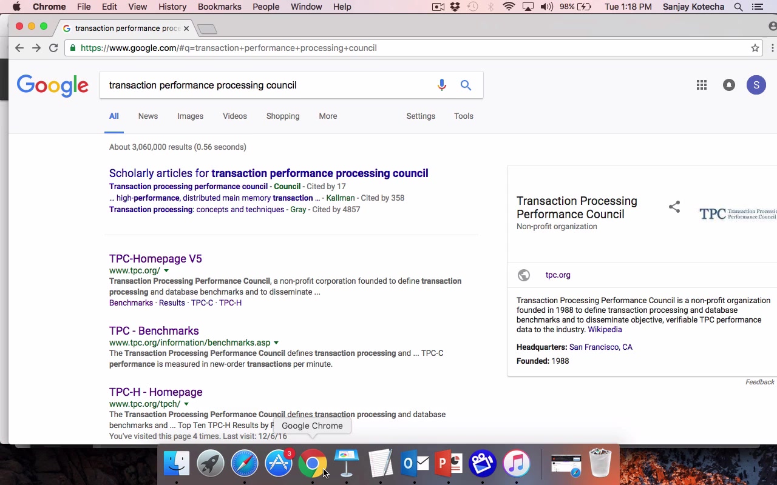Image resolution: width=777 pixels, height=485 pixels.
Task: Open the Benchmarks sitelink under TPC-Homepage
Action: (x=131, y=303)
